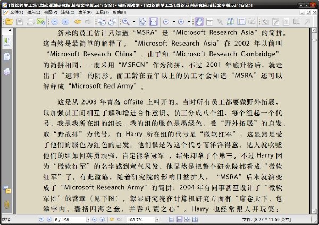Open a PDF with the folder icon
This screenshot has height=225, width=319.
(9, 22)
